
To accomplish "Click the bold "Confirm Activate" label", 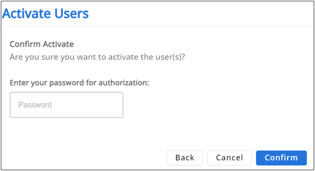I will tap(41, 44).
